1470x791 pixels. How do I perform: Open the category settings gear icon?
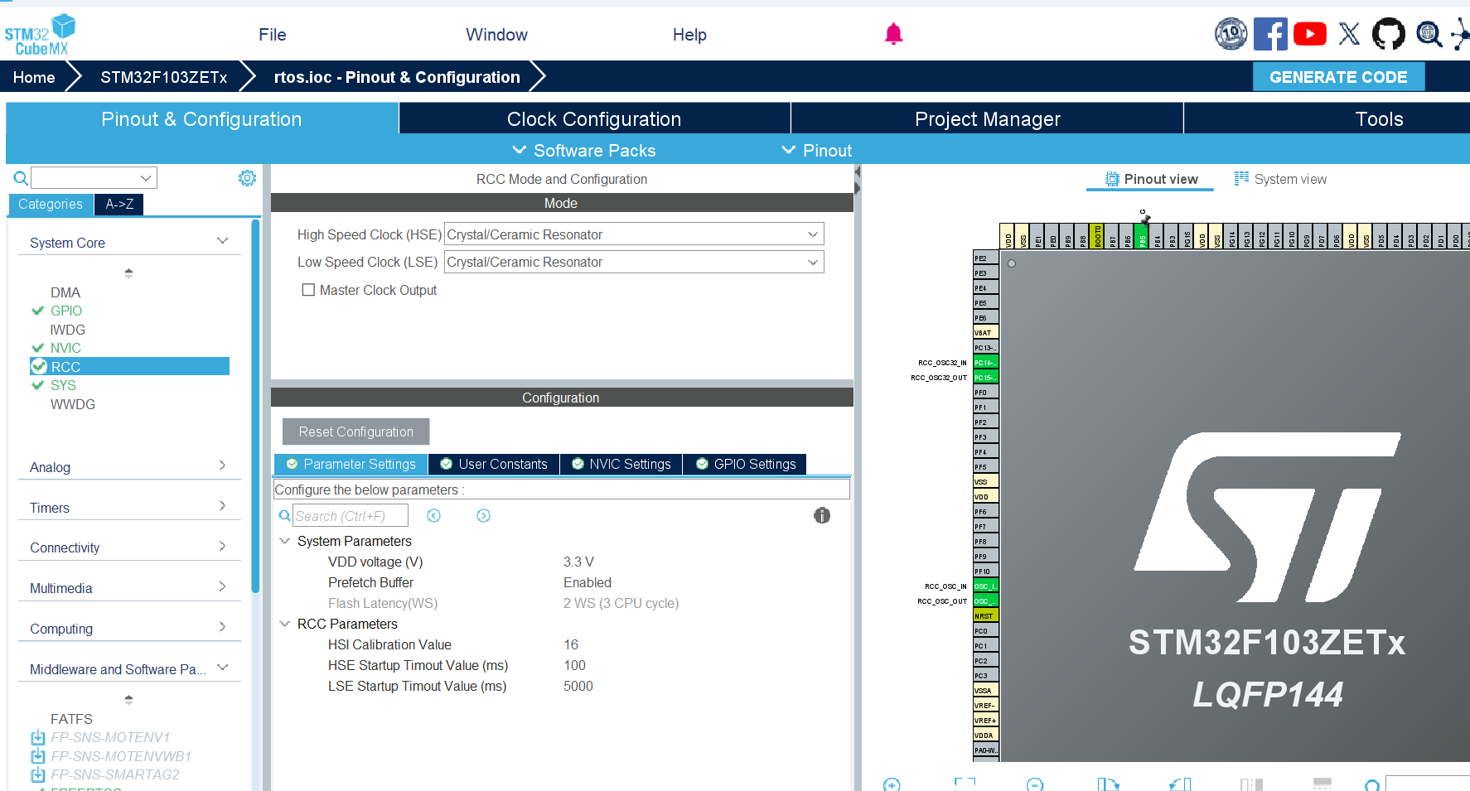(x=247, y=178)
